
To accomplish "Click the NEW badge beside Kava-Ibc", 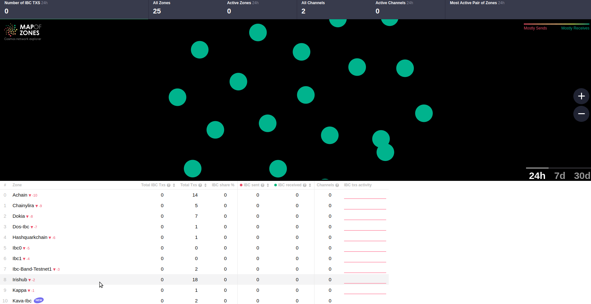I will [x=39, y=300].
